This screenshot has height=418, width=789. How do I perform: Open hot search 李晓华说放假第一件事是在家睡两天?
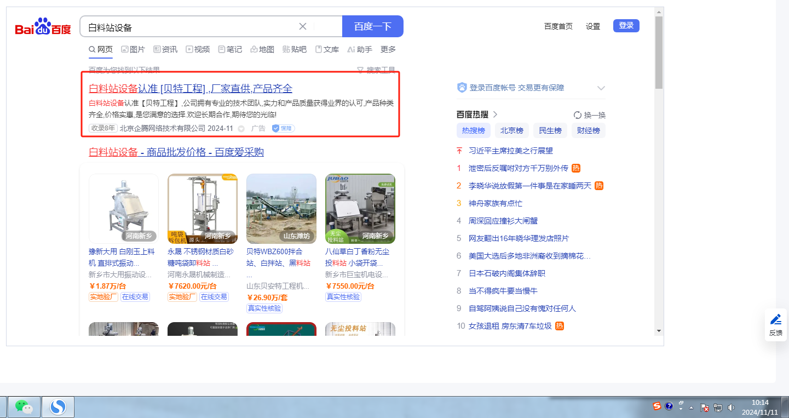tap(530, 186)
